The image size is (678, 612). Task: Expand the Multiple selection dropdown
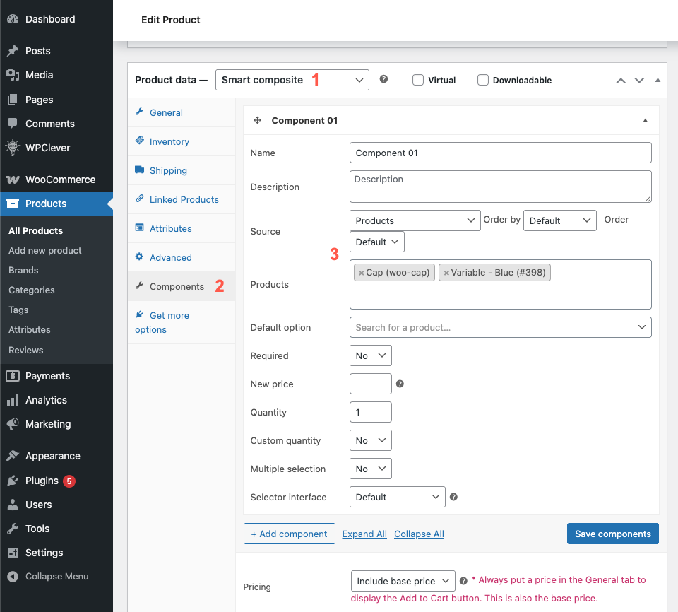point(371,469)
